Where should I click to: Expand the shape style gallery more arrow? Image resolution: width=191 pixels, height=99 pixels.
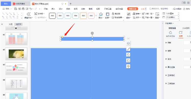(96, 16)
